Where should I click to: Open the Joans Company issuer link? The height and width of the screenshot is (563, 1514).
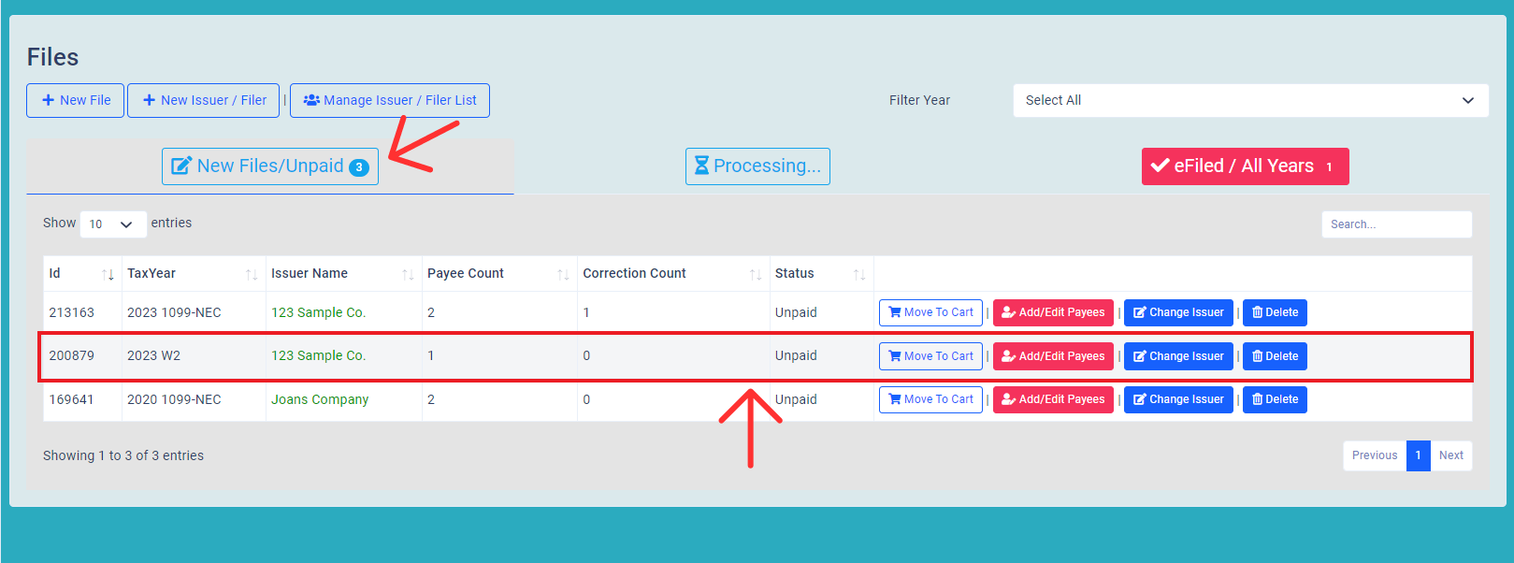[x=320, y=399]
